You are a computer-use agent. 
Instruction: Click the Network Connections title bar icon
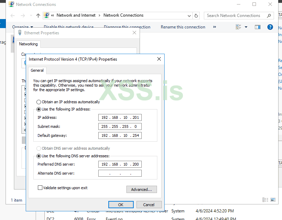point(11,4)
